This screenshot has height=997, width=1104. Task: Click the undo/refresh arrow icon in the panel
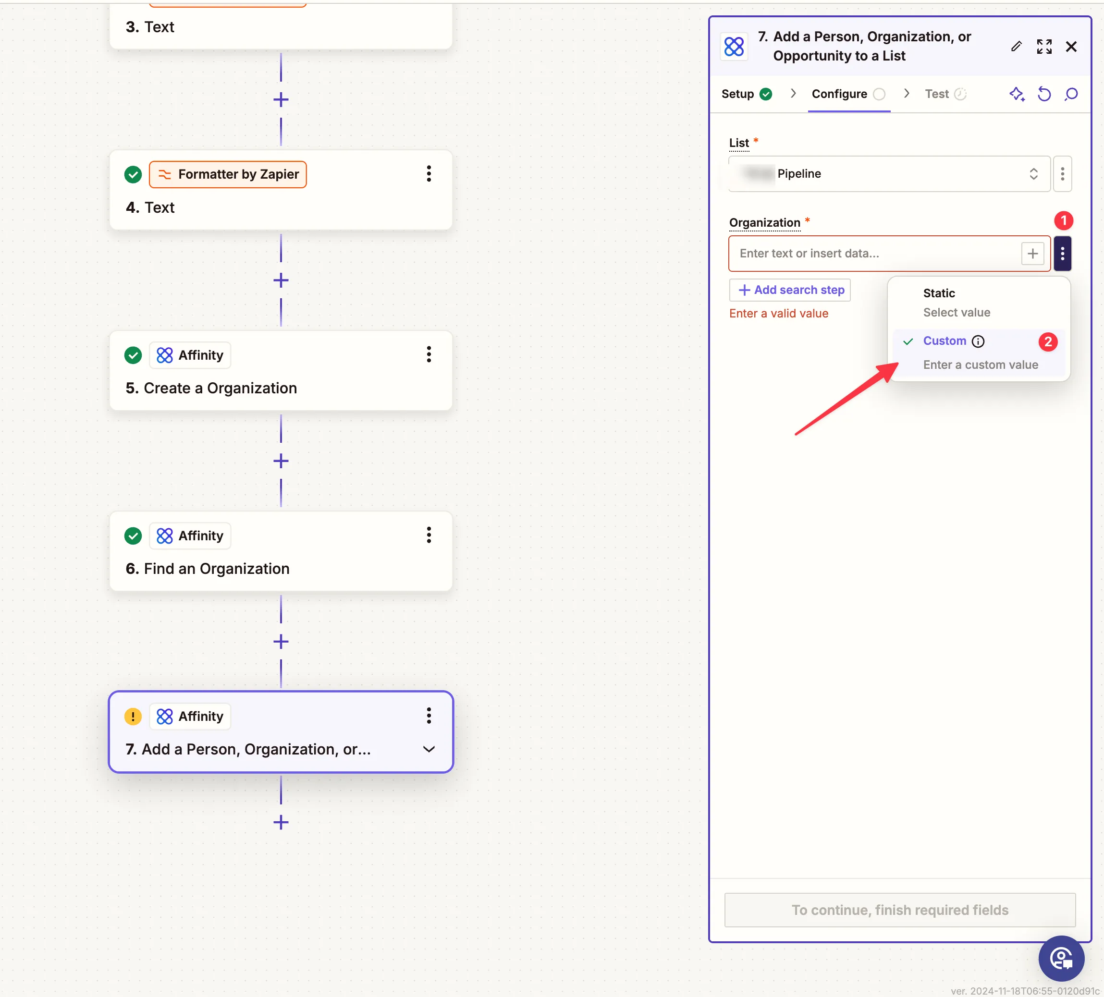1044,94
